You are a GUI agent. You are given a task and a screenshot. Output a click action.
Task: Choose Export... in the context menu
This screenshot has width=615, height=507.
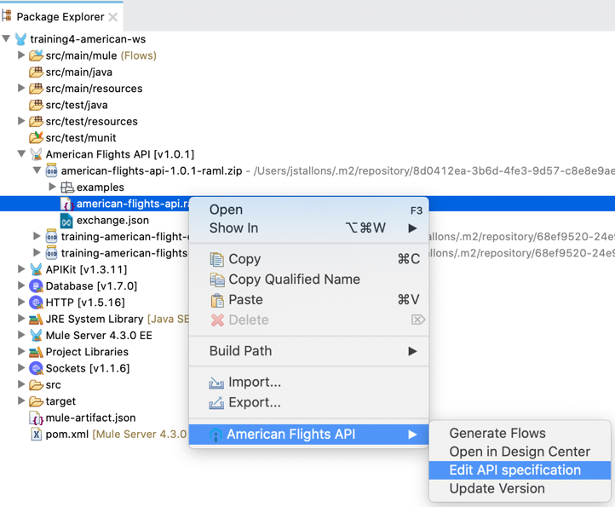coord(308,402)
